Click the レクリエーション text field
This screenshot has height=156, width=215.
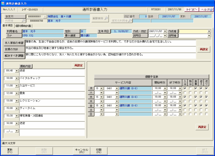(x=52, y=103)
